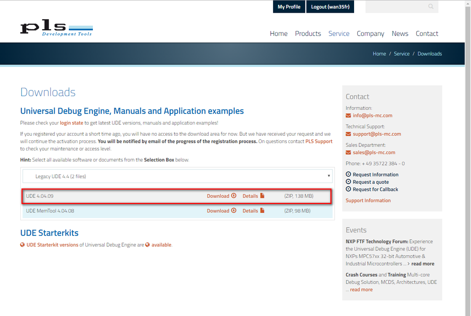
Task: Click the PLS Development Tools logo
Action: click(57, 28)
